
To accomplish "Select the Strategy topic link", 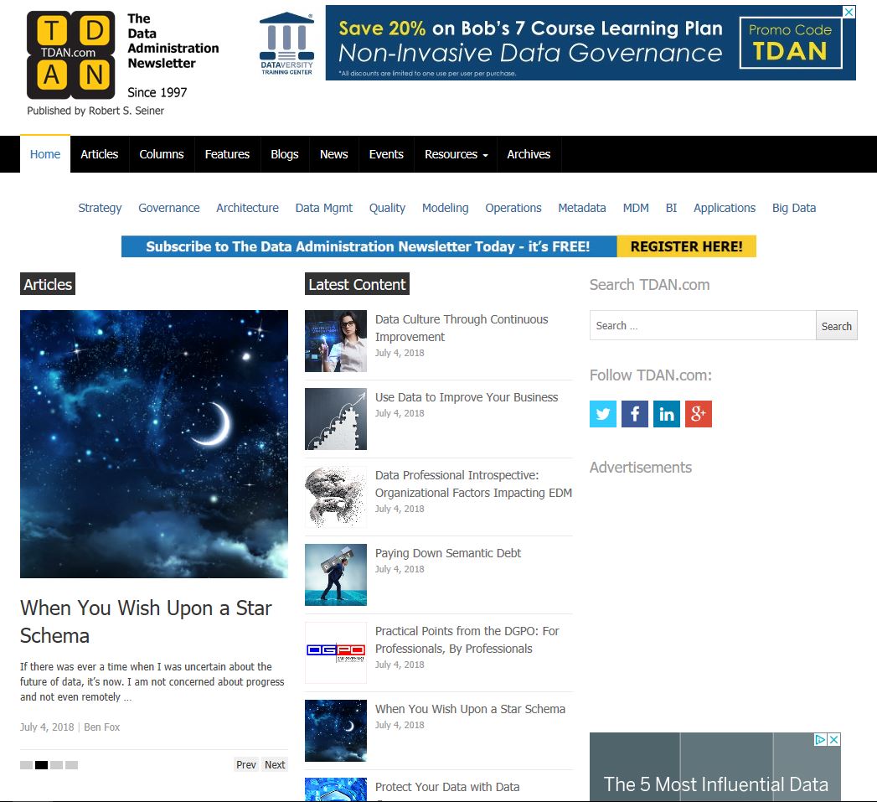I will (101, 208).
